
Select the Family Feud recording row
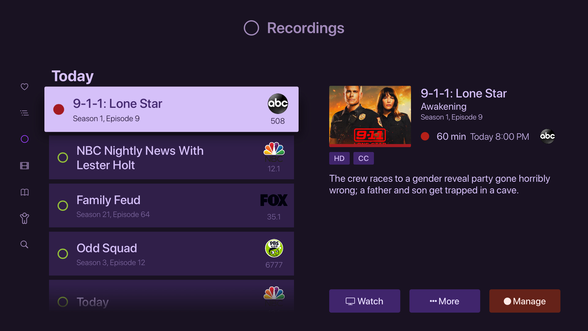pyautogui.click(x=171, y=206)
